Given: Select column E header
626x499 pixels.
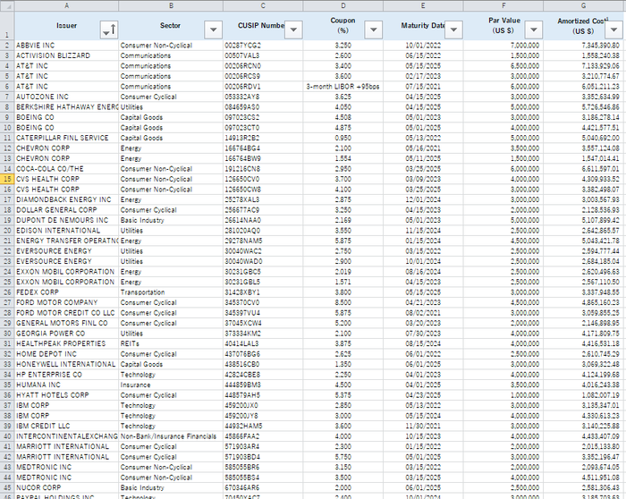Looking at the screenshot, I should coord(423,5).
